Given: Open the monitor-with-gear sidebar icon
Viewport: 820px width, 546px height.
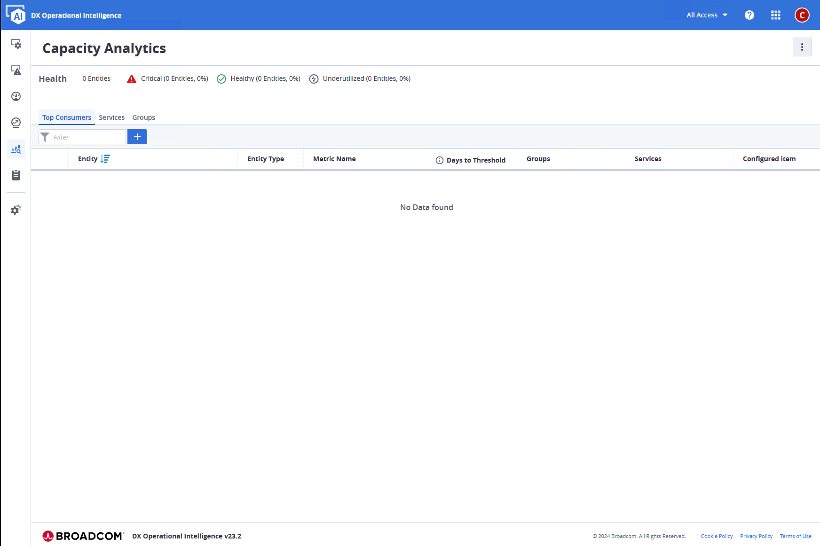Looking at the screenshot, I should pyautogui.click(x=16, y=44).
